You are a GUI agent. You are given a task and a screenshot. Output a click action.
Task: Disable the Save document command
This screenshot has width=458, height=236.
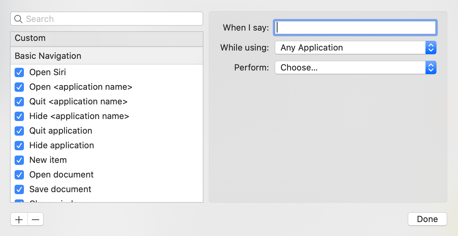point(19,189)
